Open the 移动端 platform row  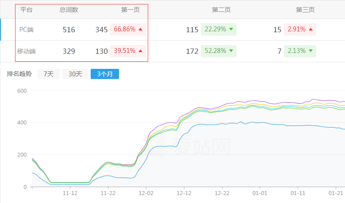click(27, 51)
